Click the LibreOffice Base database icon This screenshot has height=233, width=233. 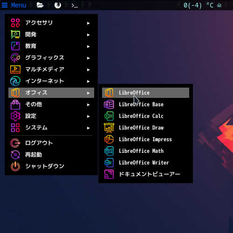click(109, 104)
